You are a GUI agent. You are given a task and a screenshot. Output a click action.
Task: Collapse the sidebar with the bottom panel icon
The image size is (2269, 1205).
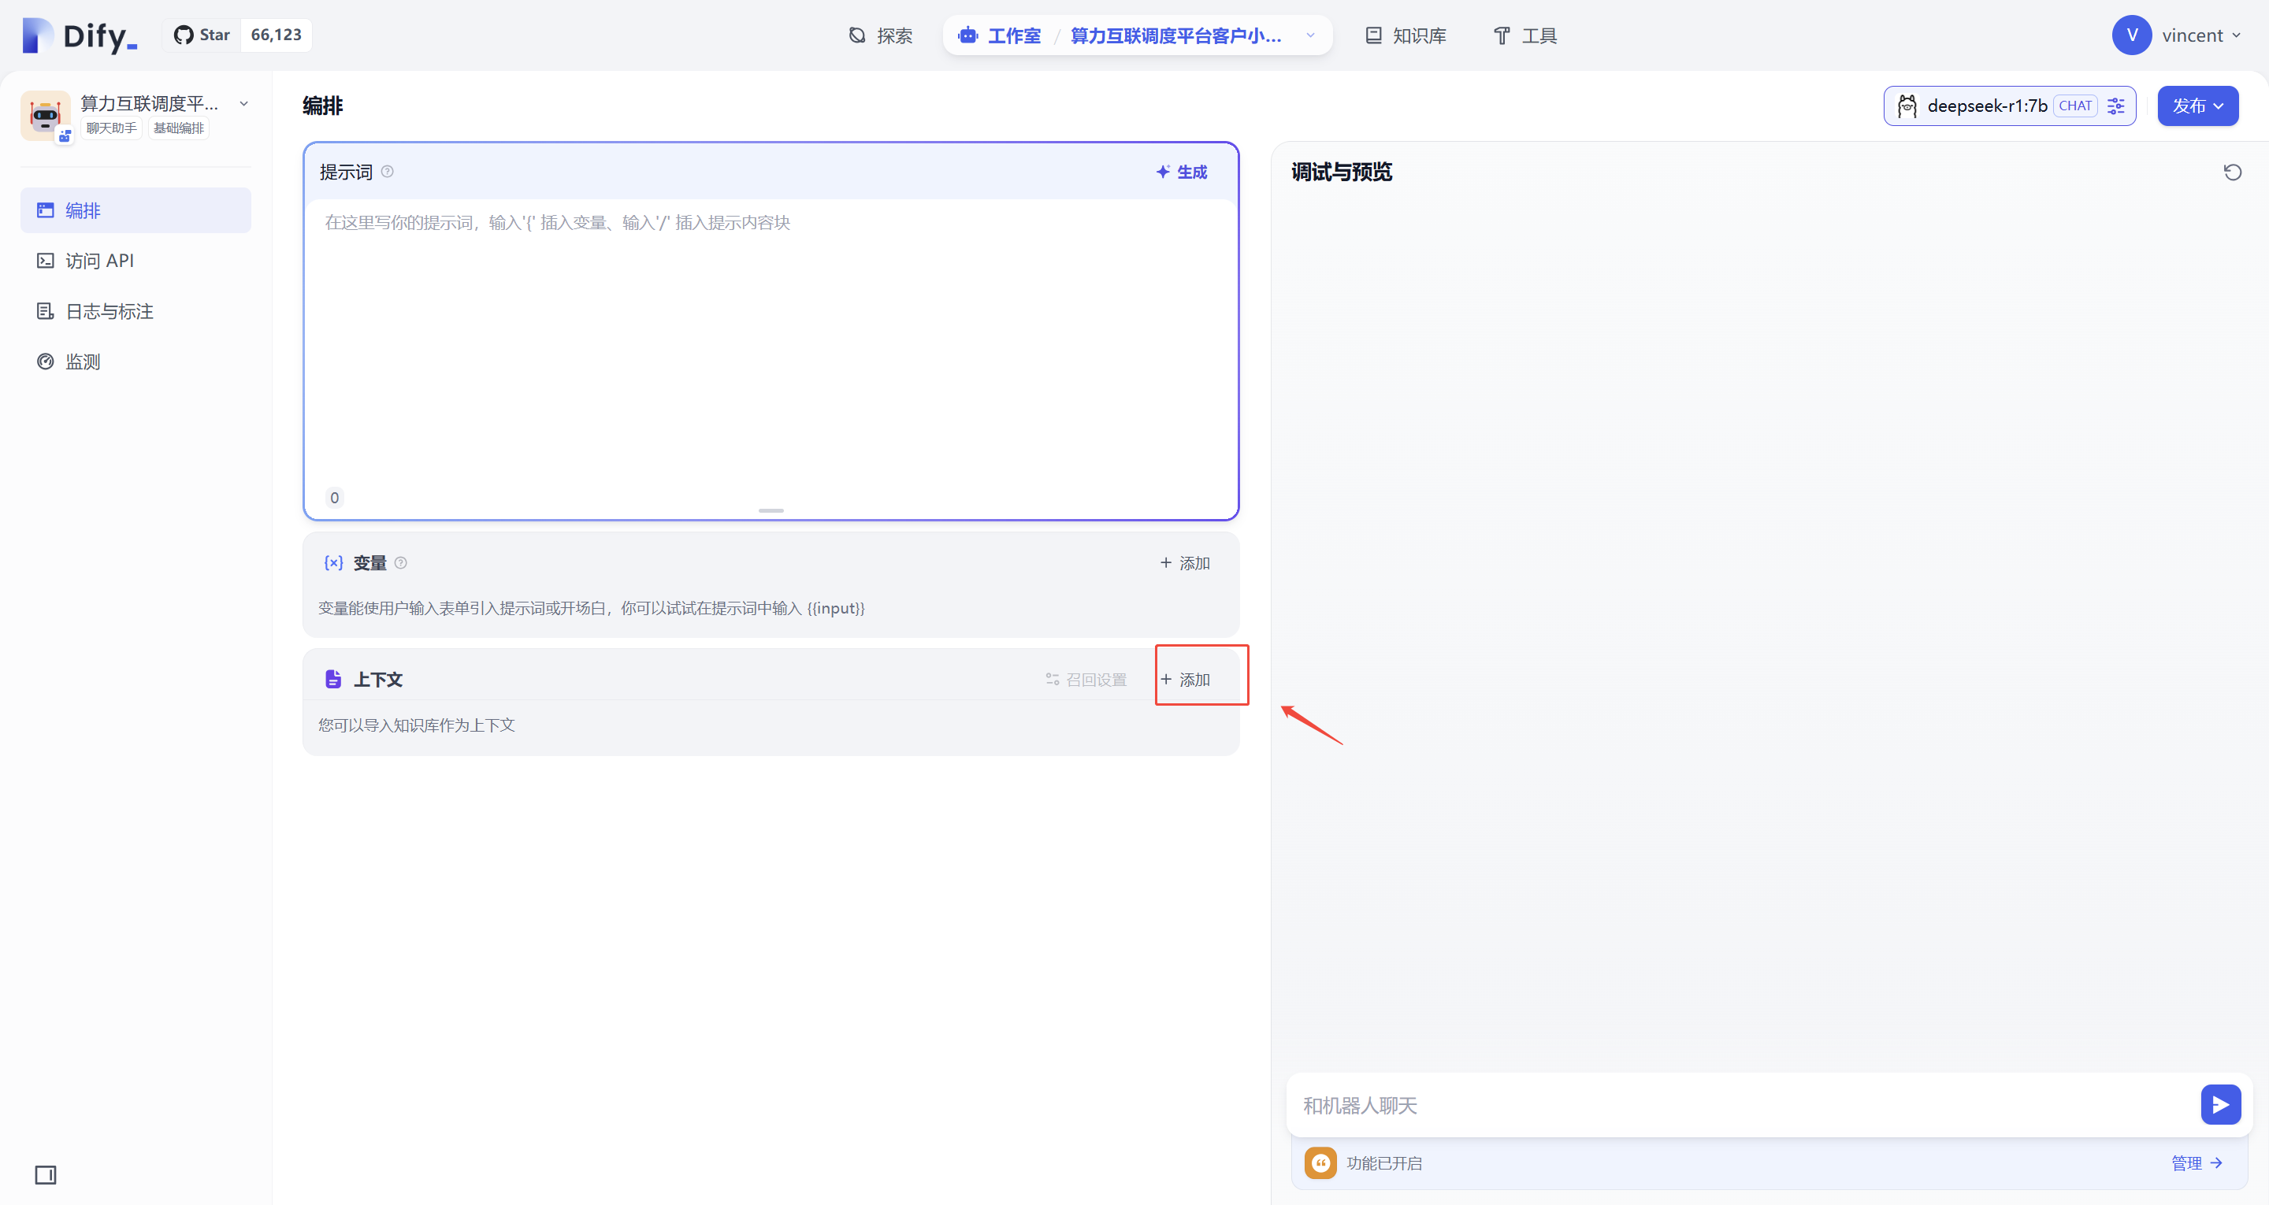pyautogui.click(x=46, y=1174)
